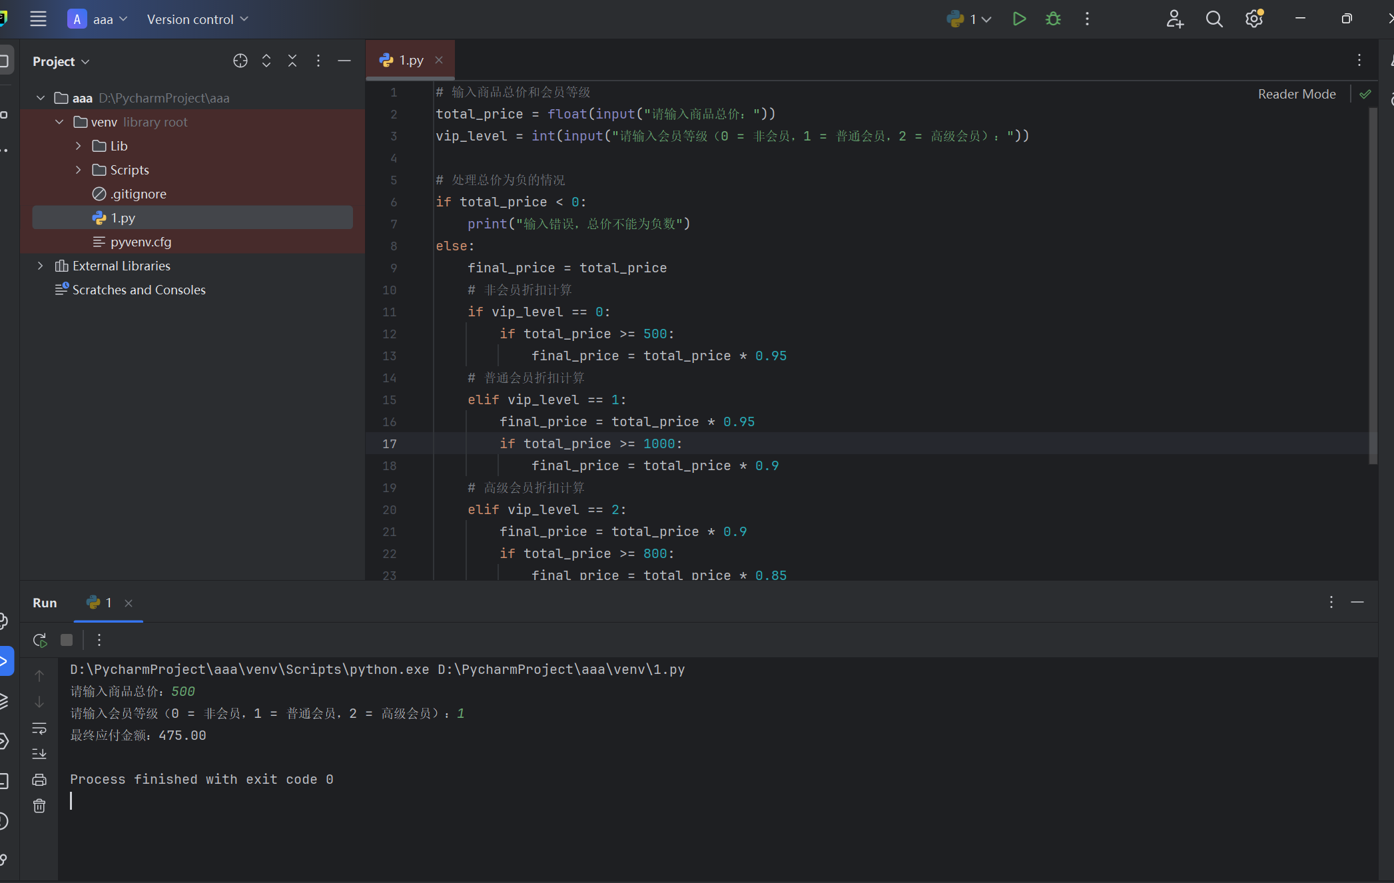Click the Rerun icon in Run panel

click(40, 640)
